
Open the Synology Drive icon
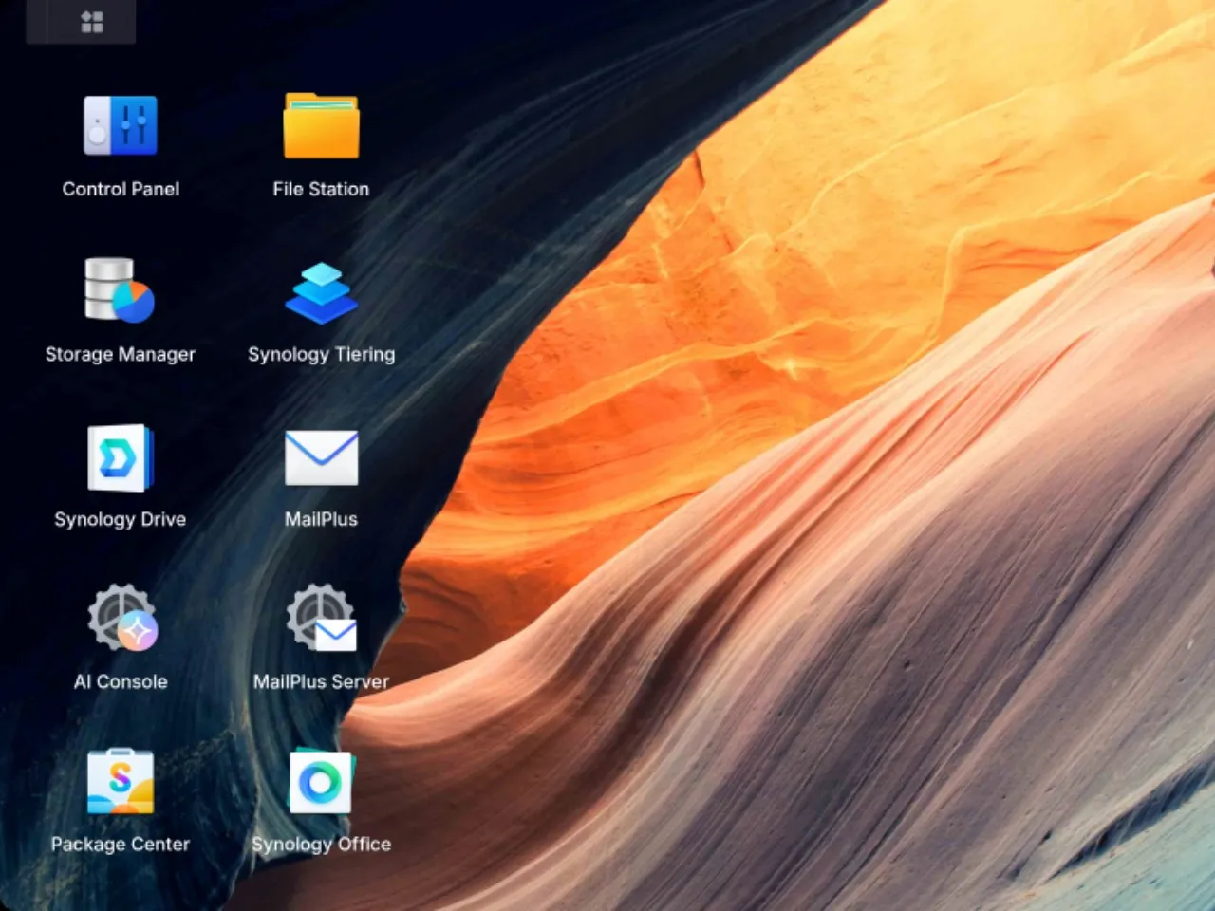point(121,457)
